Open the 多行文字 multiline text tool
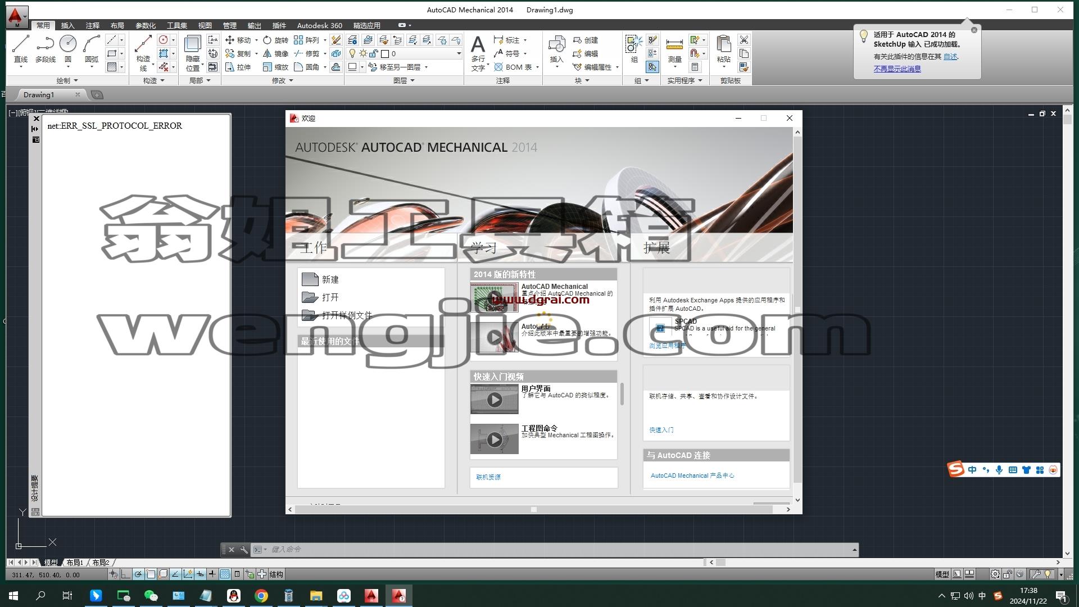The height and width of the screenshot is (607, 1079). point(478,53)
